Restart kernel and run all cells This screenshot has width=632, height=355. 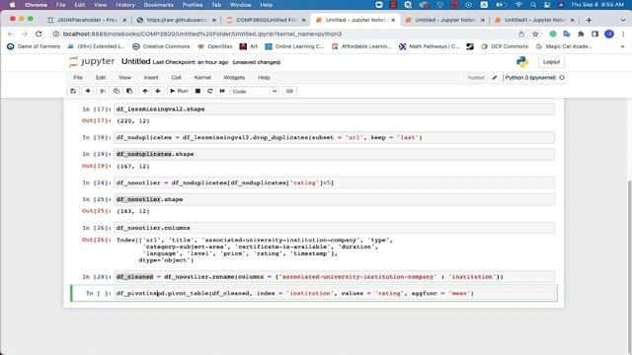click(x=222, y=91)
